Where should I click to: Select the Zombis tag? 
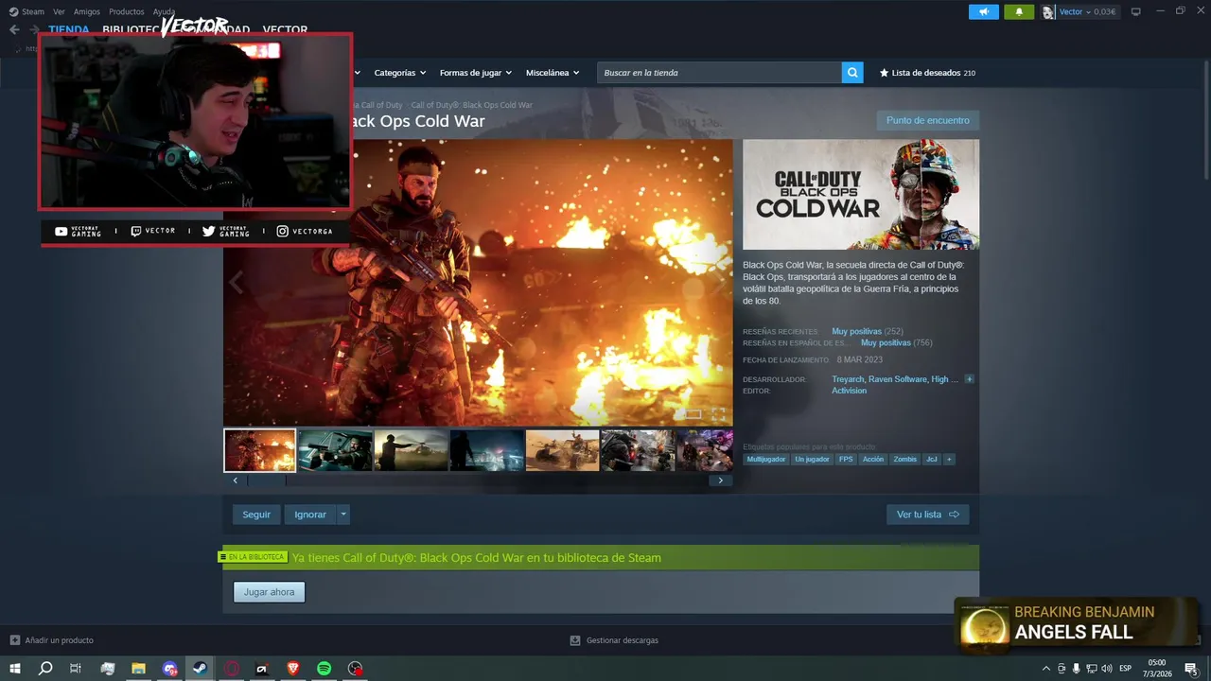[x=905, y=459]
